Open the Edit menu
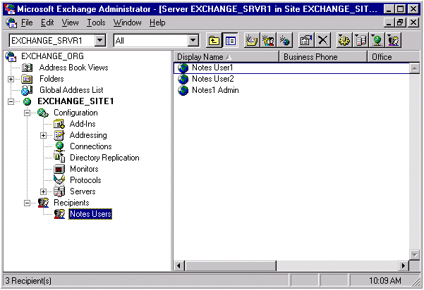The width and height of the screenshot is (424, 290). click(x=47, y=23)
